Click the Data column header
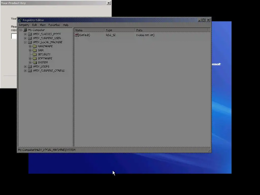 click(171, 30)
